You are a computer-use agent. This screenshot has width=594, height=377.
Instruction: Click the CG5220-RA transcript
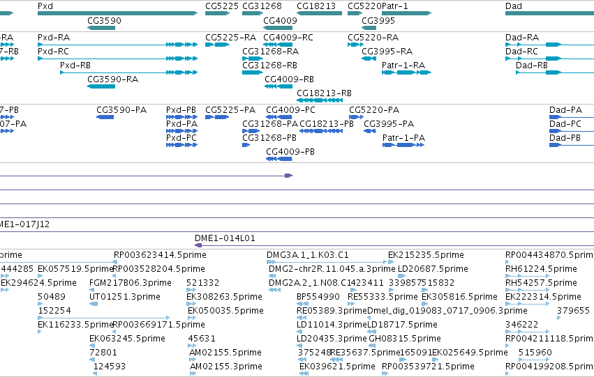355,45
